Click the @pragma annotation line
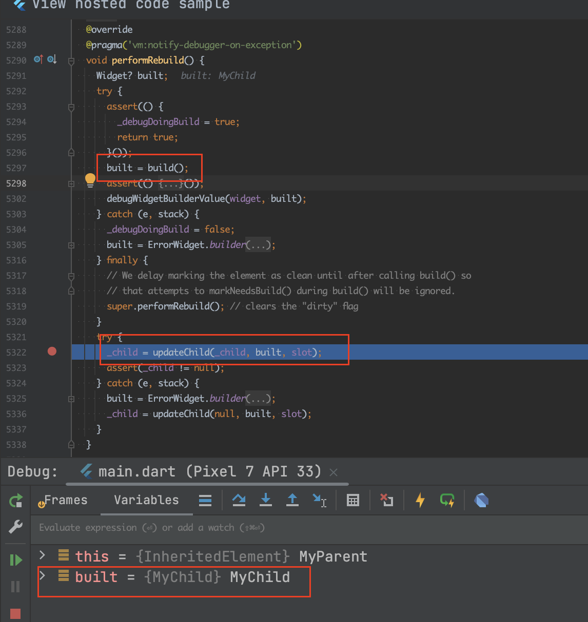This screenshot has height=622, width=588. pyautogui.click(x=194, y=45)
